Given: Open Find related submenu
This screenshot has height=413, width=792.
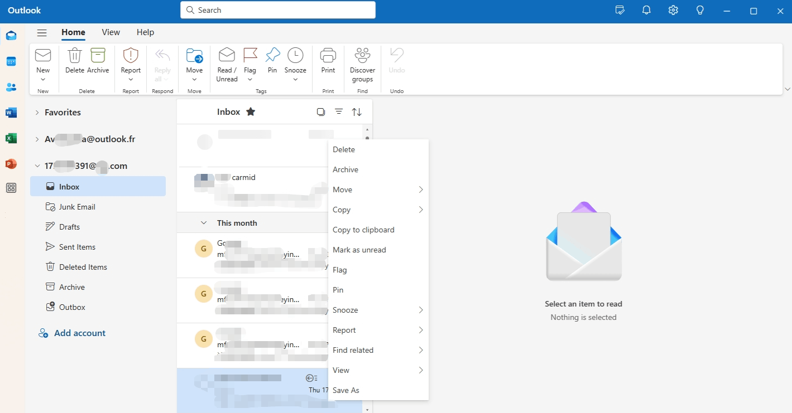Looking at the screenshot, I should tap(378, 350).
